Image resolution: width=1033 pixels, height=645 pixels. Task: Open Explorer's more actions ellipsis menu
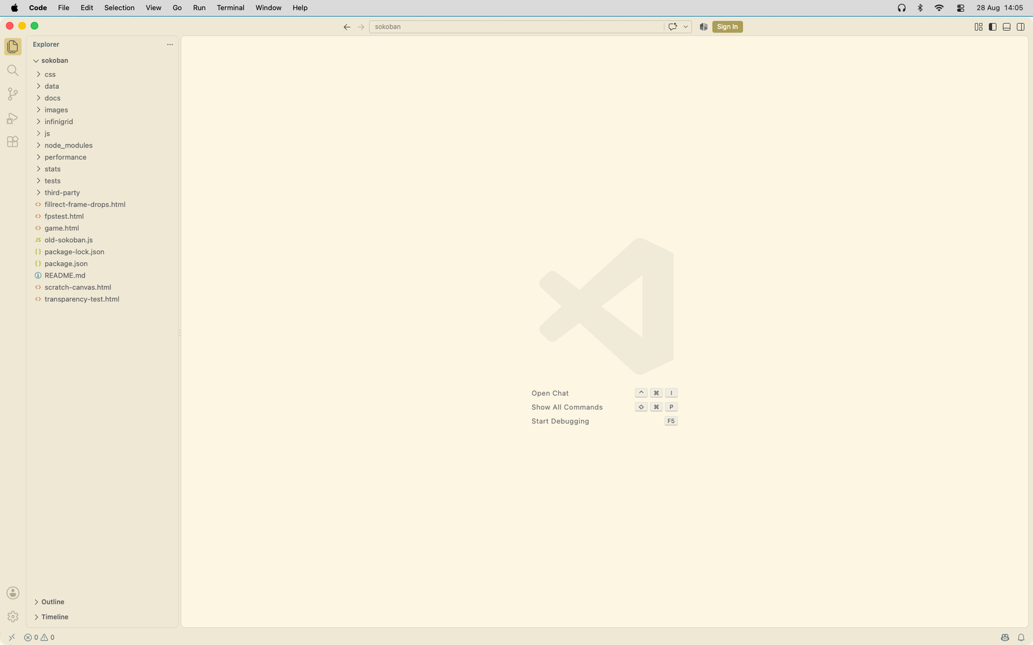[170, 44]
